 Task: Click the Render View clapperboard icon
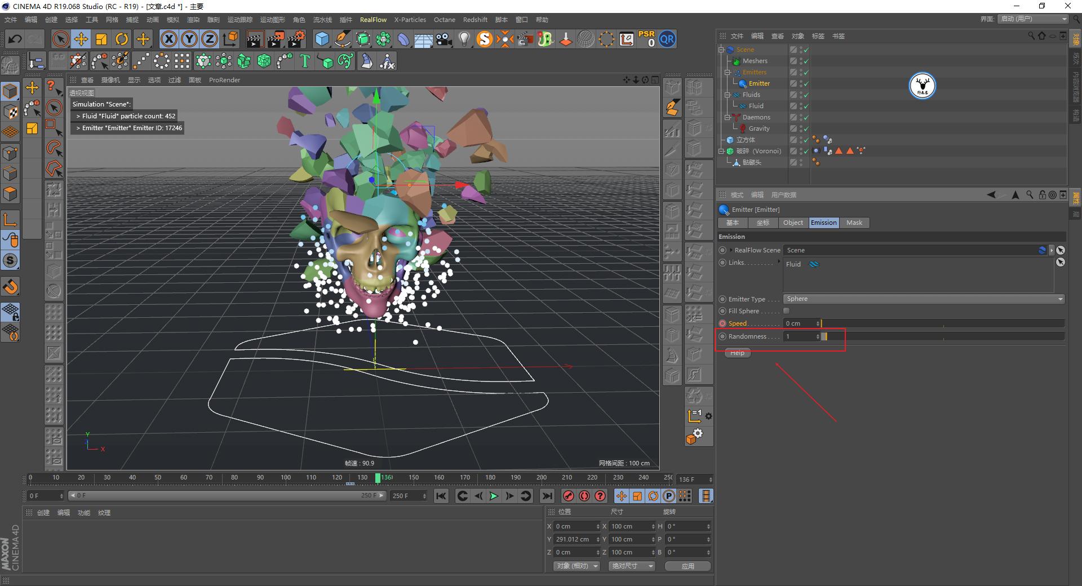(x=255, y=39)
